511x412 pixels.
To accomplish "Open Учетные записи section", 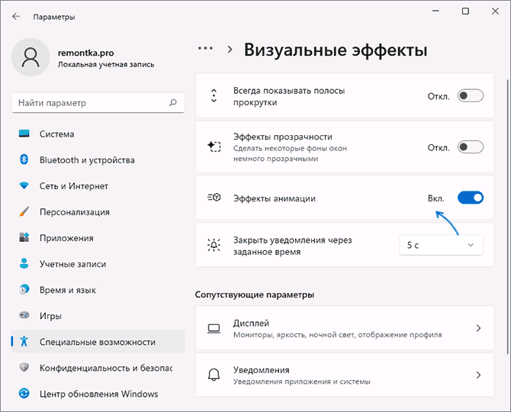I will [x=98, y=264].
